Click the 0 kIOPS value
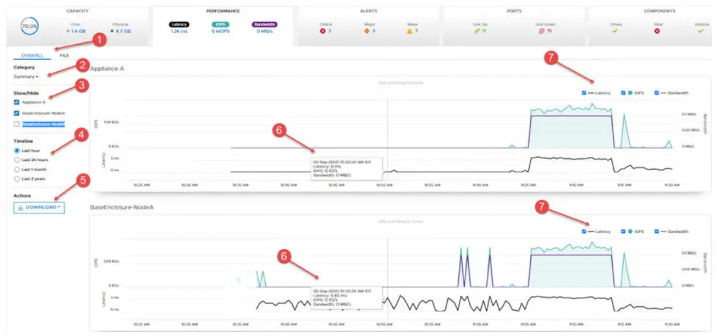The width and height of the screenshot is (717, 336). (x=220, y=31)
